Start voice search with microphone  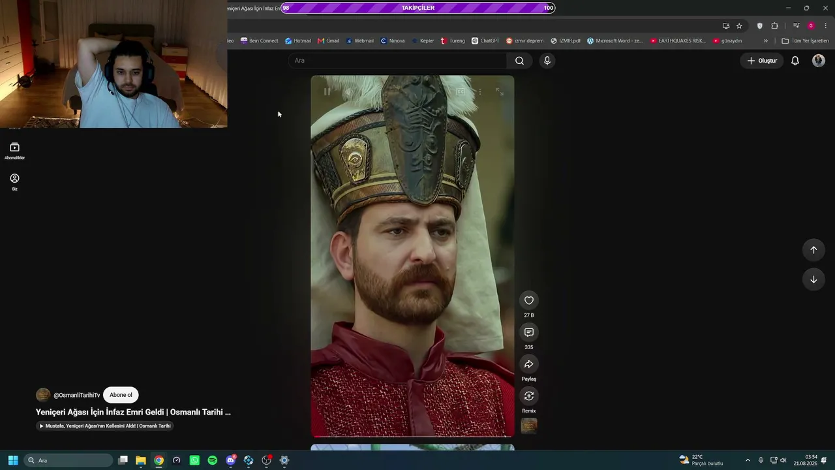pyautogui.click(x=547, y=61)
